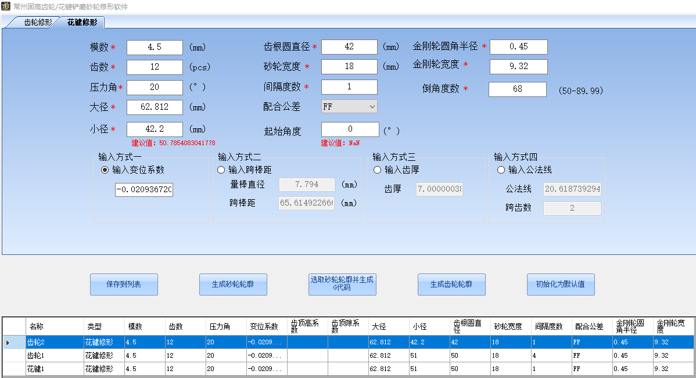Image resolution: width=696 pixels, height=378 pixels.
Task: Click the app icon in title bar
Action: [6, 6]
